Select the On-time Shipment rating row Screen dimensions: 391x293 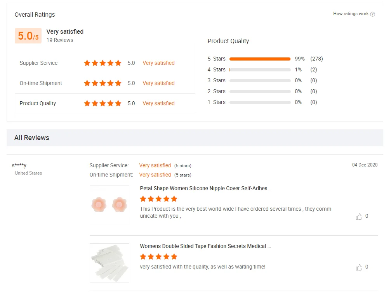[41, 83]
